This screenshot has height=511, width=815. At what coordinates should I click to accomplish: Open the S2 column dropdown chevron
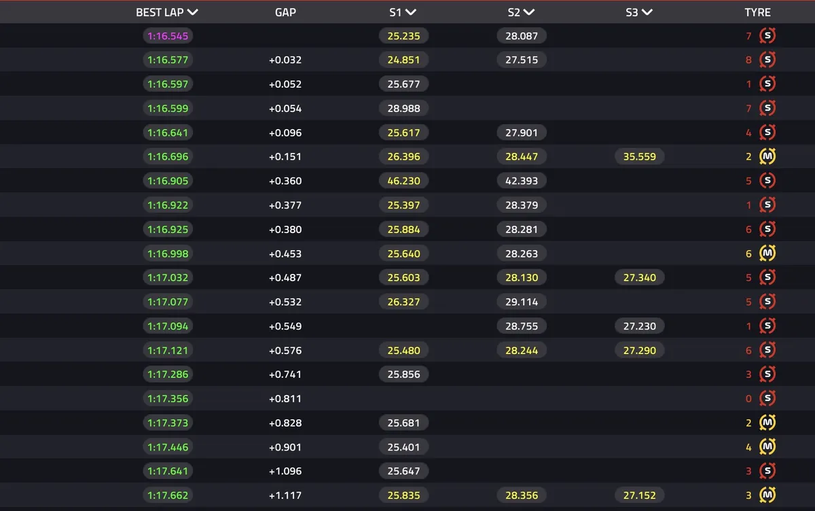click(529, 12)
